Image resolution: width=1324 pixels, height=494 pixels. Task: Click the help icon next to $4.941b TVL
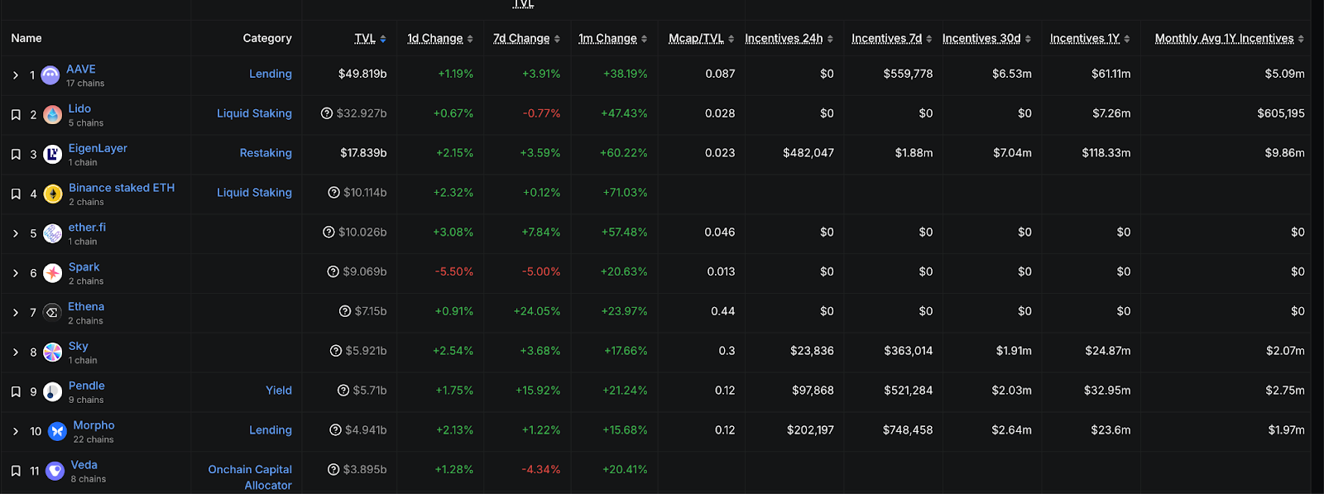(335, 430)
